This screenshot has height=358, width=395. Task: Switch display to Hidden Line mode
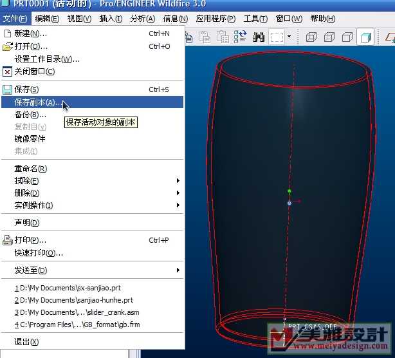pos(329,37)
